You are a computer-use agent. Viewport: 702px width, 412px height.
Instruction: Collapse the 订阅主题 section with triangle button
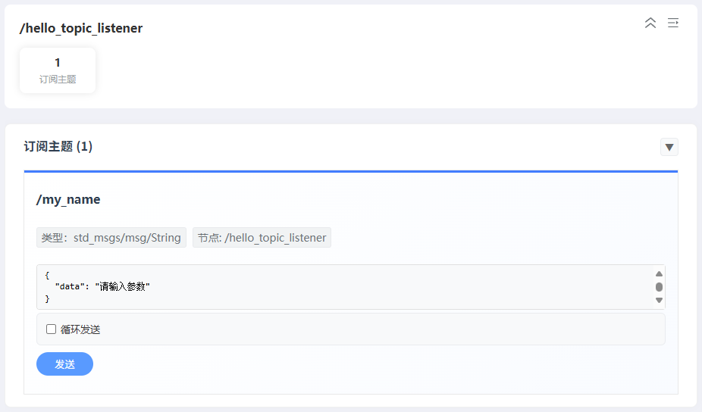[669, 147]
